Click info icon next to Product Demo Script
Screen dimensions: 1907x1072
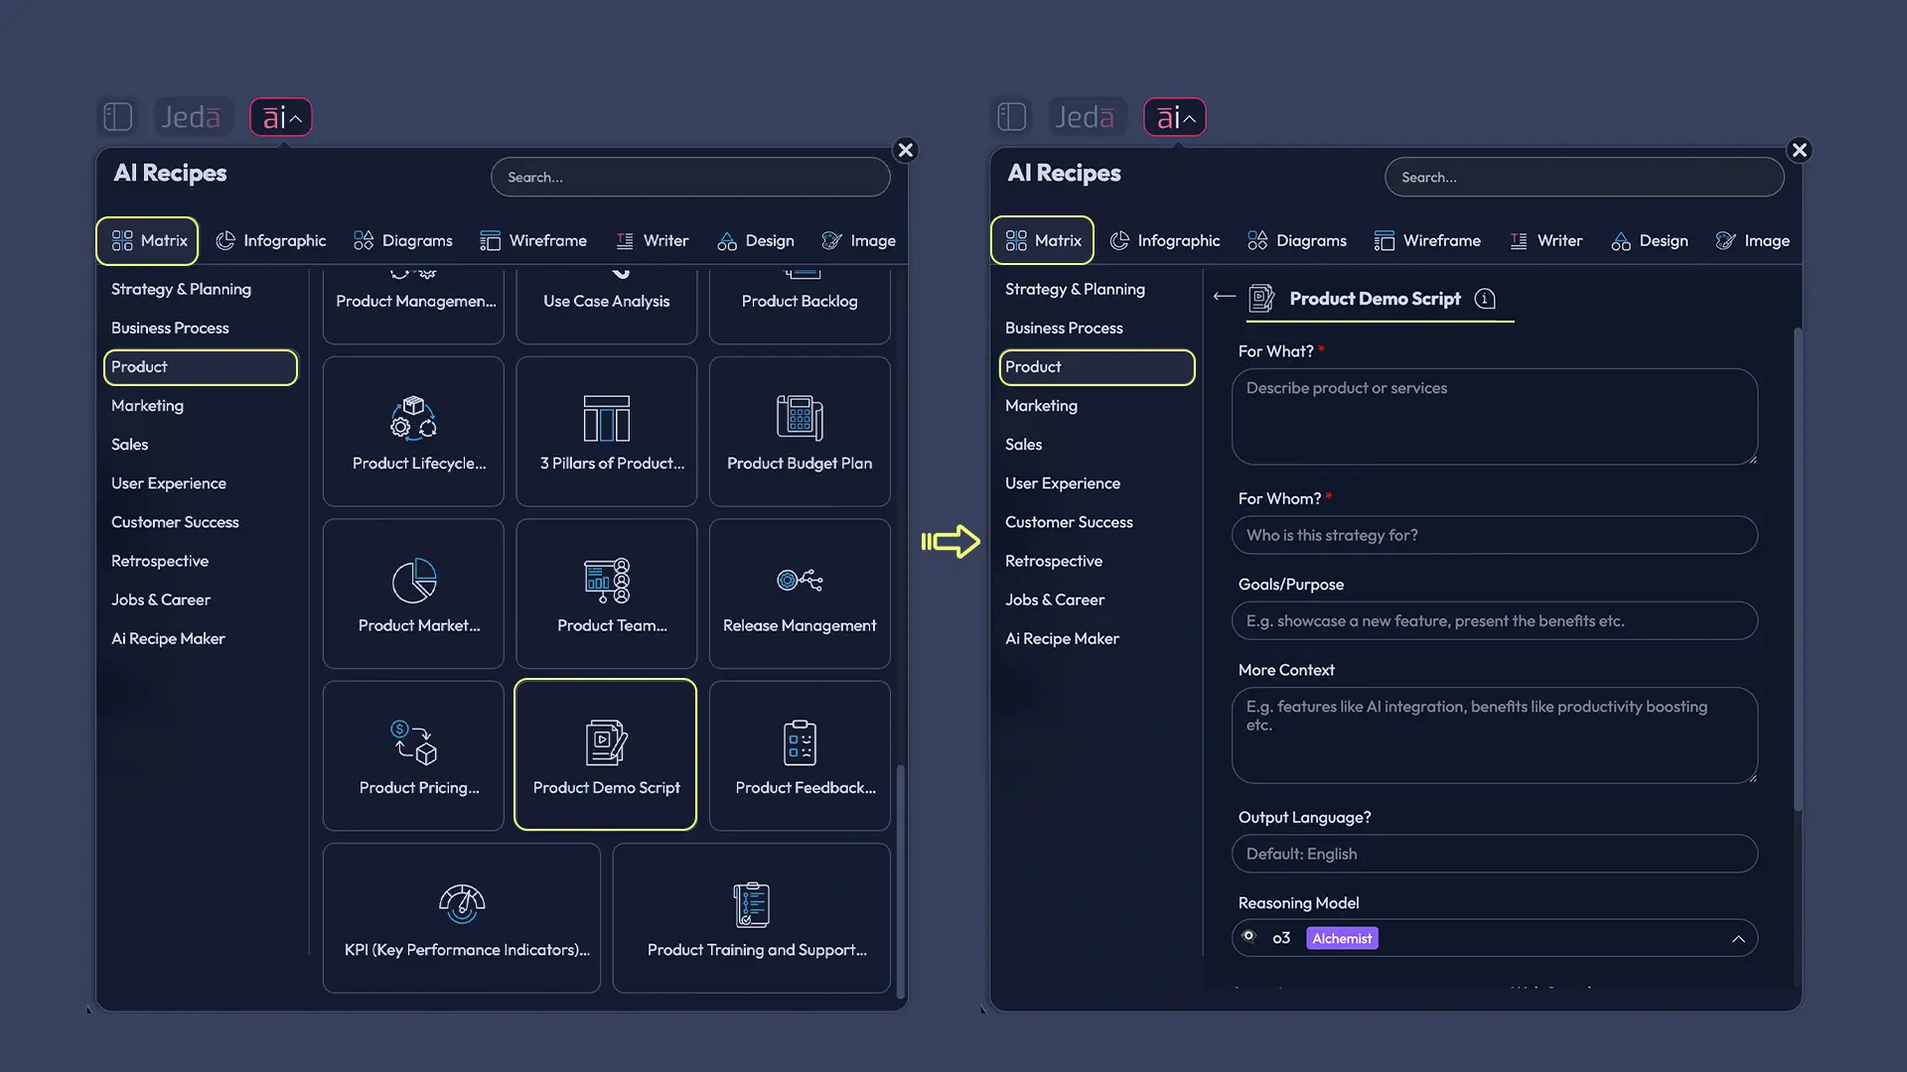(1485, 299)
